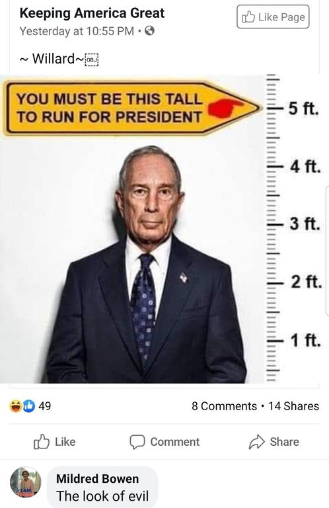
Task: Click the speech bubble Comment icon
Action: coord(137,442)
